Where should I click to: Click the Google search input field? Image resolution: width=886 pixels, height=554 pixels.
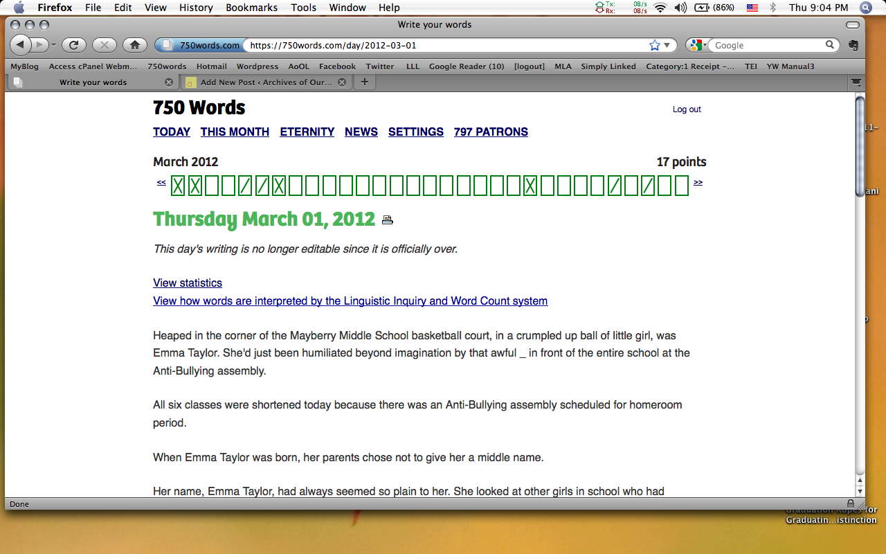pos(767,45)
